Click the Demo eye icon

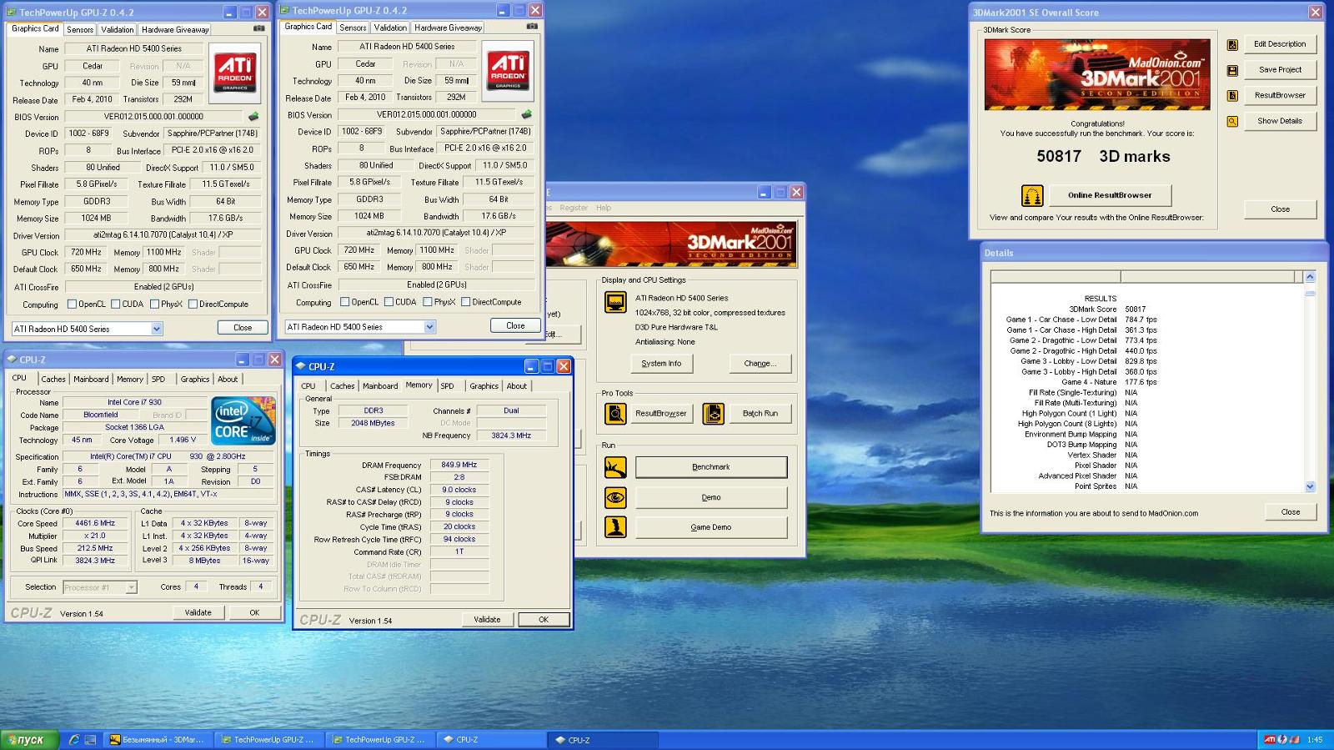pos(615,498)
